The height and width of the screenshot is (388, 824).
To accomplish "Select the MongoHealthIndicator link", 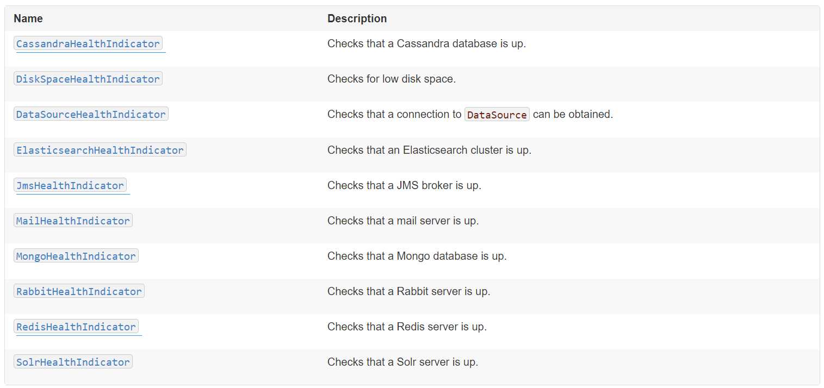I will (x=76, y=256).
